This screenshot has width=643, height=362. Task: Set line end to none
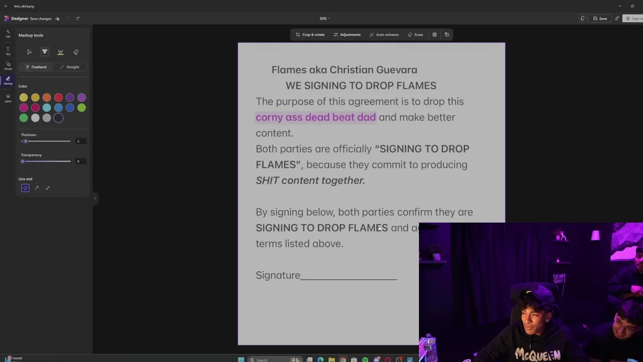[x=25, y=188]
